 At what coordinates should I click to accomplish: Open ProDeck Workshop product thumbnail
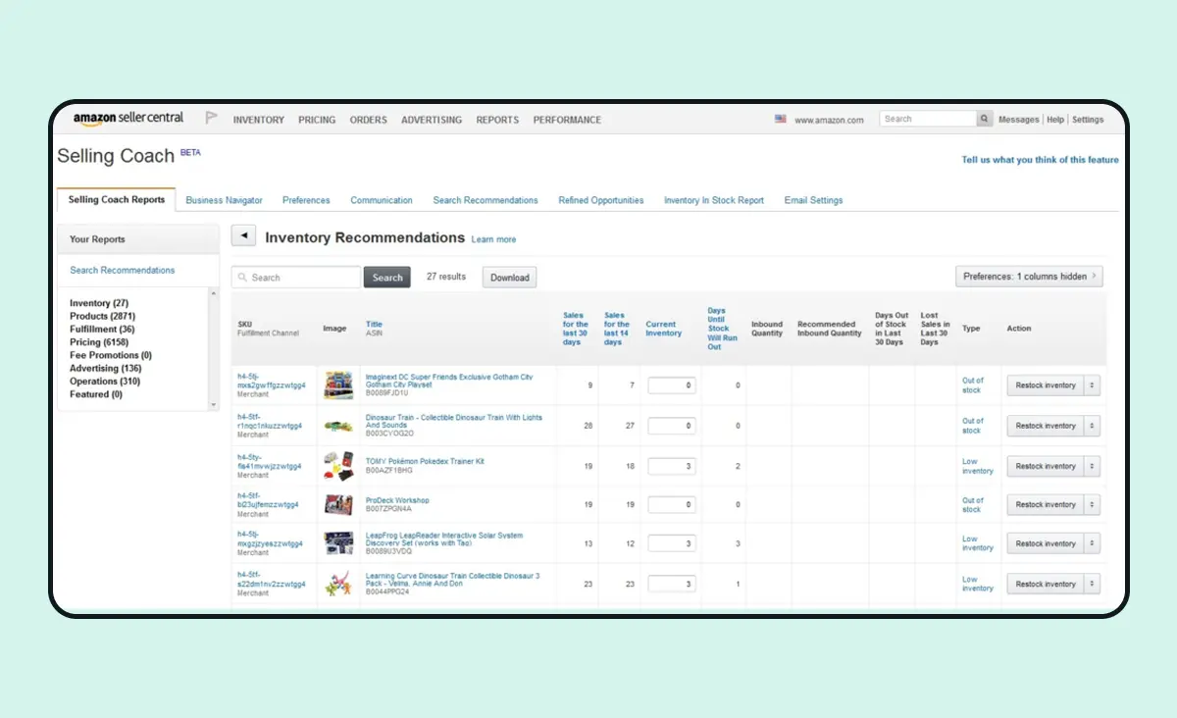click(x=338, y=504)
